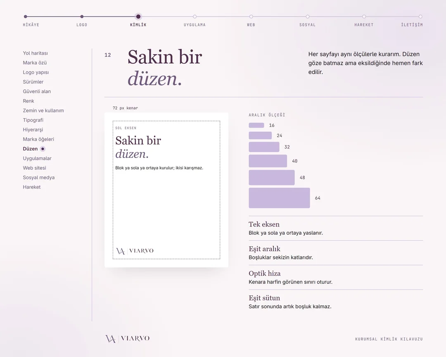Open Marka öğeleri section
The width and height of the screenshot is (446, 357).
(38, 139)
